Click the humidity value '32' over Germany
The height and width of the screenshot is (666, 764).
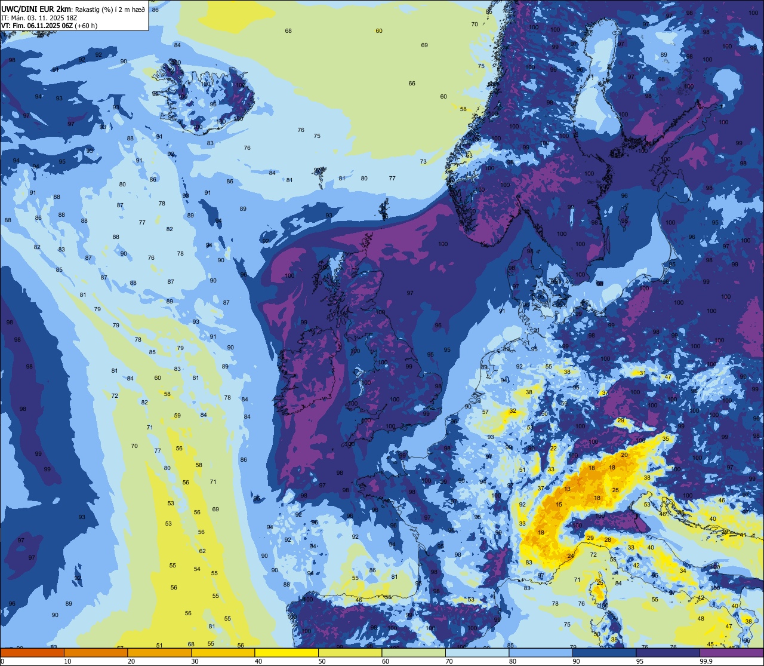(x=513, y=411)
